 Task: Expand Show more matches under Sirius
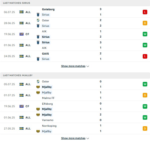(x=73, y=66)
